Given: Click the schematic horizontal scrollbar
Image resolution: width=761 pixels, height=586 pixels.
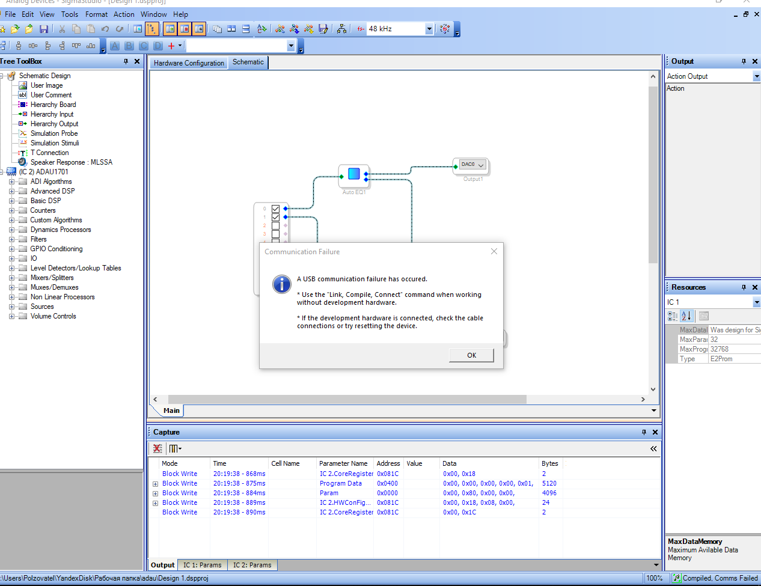Looking at the screenshot, I should (347, 400).
